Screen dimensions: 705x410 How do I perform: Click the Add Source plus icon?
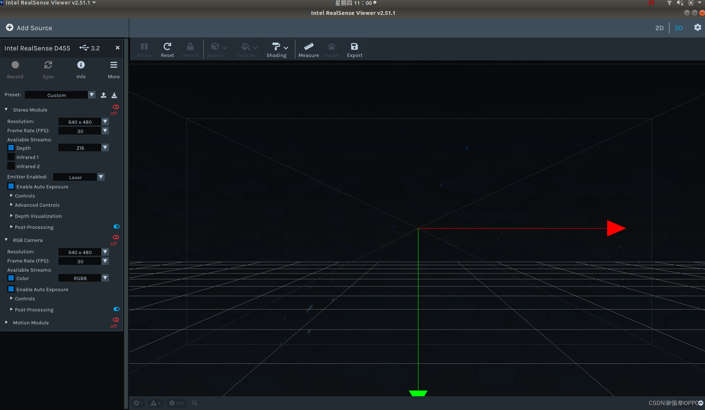coord(10,28)
